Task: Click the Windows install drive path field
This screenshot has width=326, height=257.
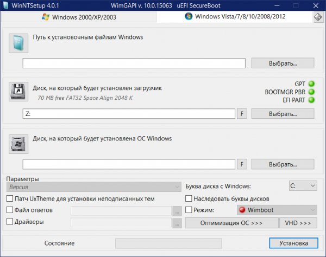Action: click(129, 164)
